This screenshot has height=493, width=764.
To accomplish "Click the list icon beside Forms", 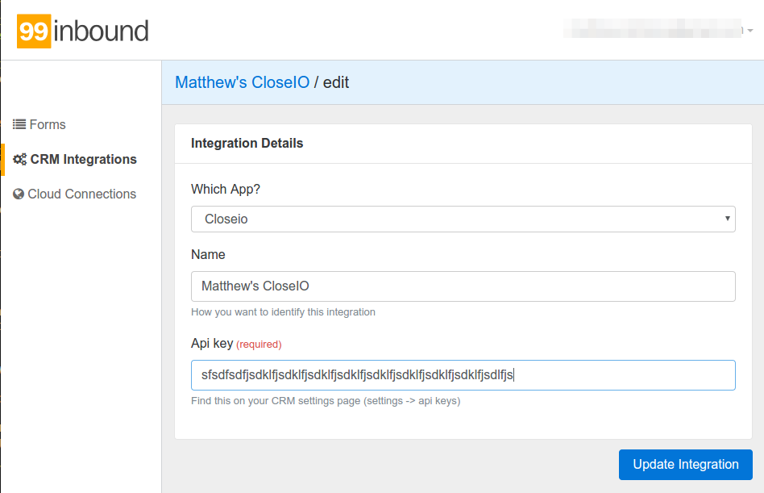I will tap(19, 124).
